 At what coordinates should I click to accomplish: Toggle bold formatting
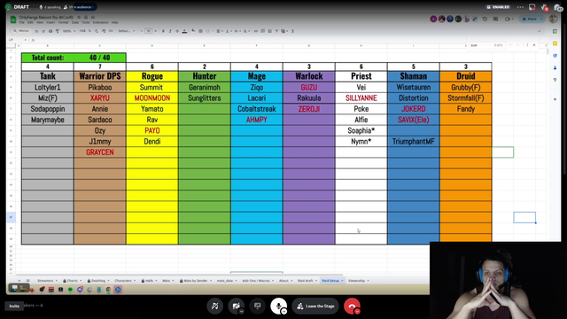click(x=163, y=31)
